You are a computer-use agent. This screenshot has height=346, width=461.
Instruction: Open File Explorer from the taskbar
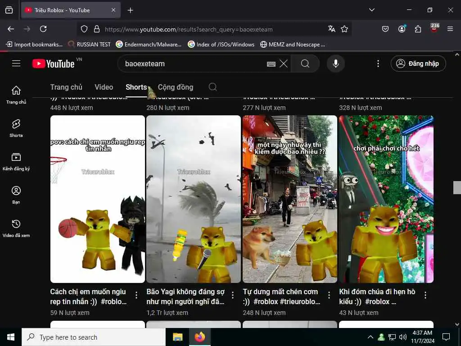[x=177, y=337]
